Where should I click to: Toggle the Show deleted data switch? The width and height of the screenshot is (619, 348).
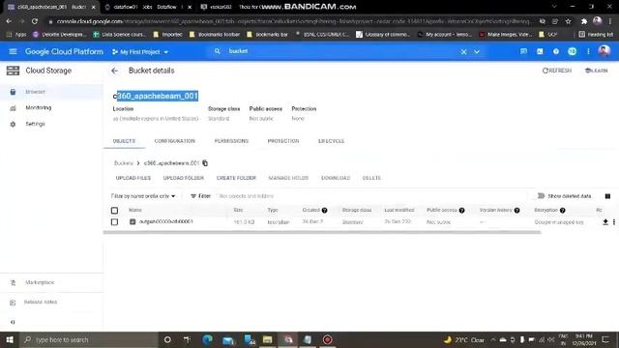tap(541, 195)
